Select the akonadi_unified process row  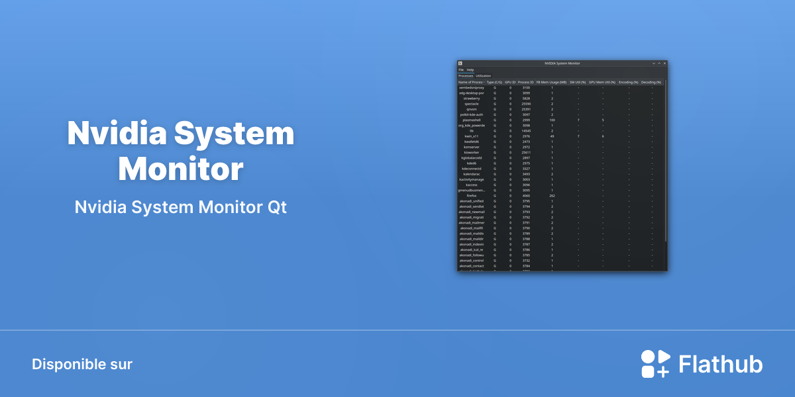pyautogui.click(x=560, y=201)
